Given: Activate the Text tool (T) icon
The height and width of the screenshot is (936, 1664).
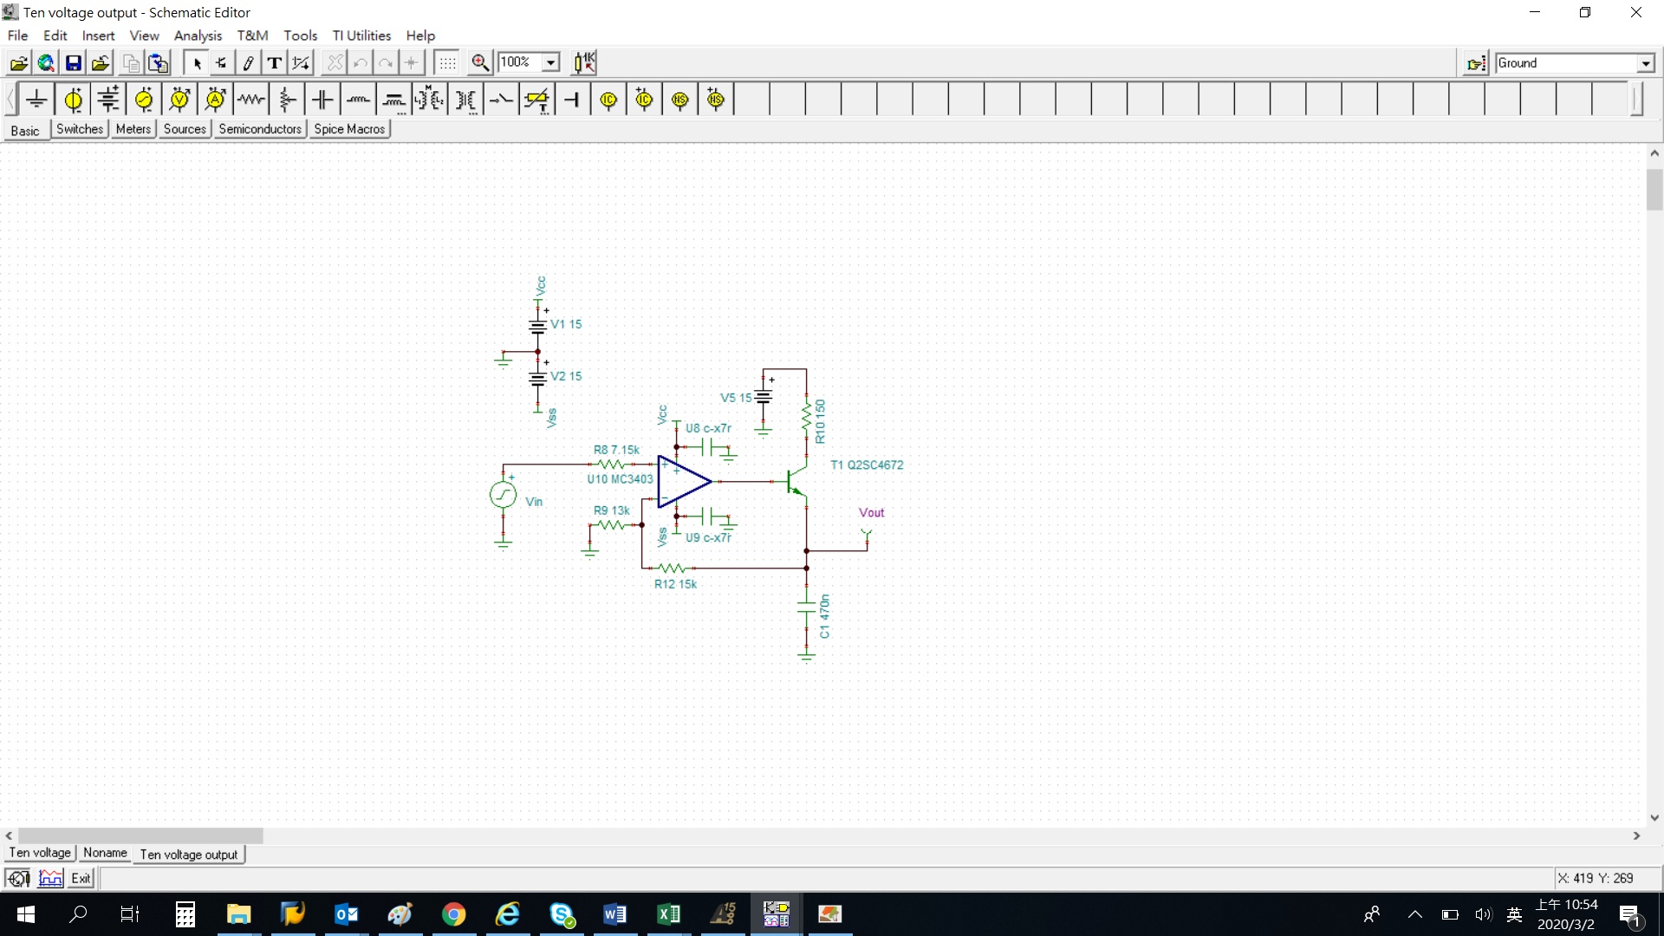Looking at the screenshot, I should point(274,62).
